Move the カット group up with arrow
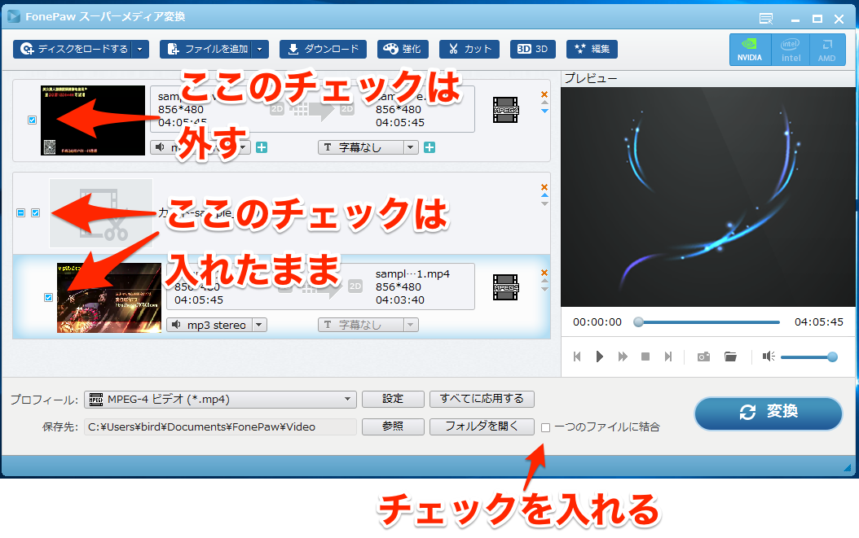Screen dimensions: 859x538 pos(544,195)
